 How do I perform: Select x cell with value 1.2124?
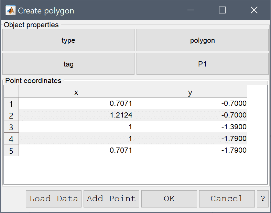coord(76,115)
